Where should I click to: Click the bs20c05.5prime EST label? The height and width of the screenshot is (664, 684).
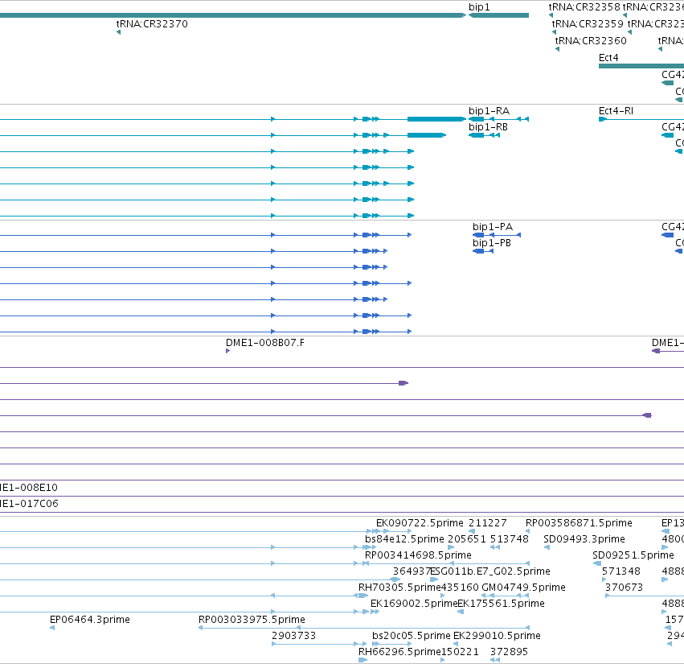[x=412, y=636]
